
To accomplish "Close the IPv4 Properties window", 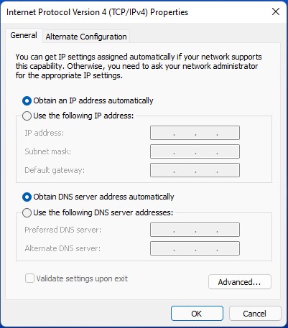I will [x=276, y=11].
